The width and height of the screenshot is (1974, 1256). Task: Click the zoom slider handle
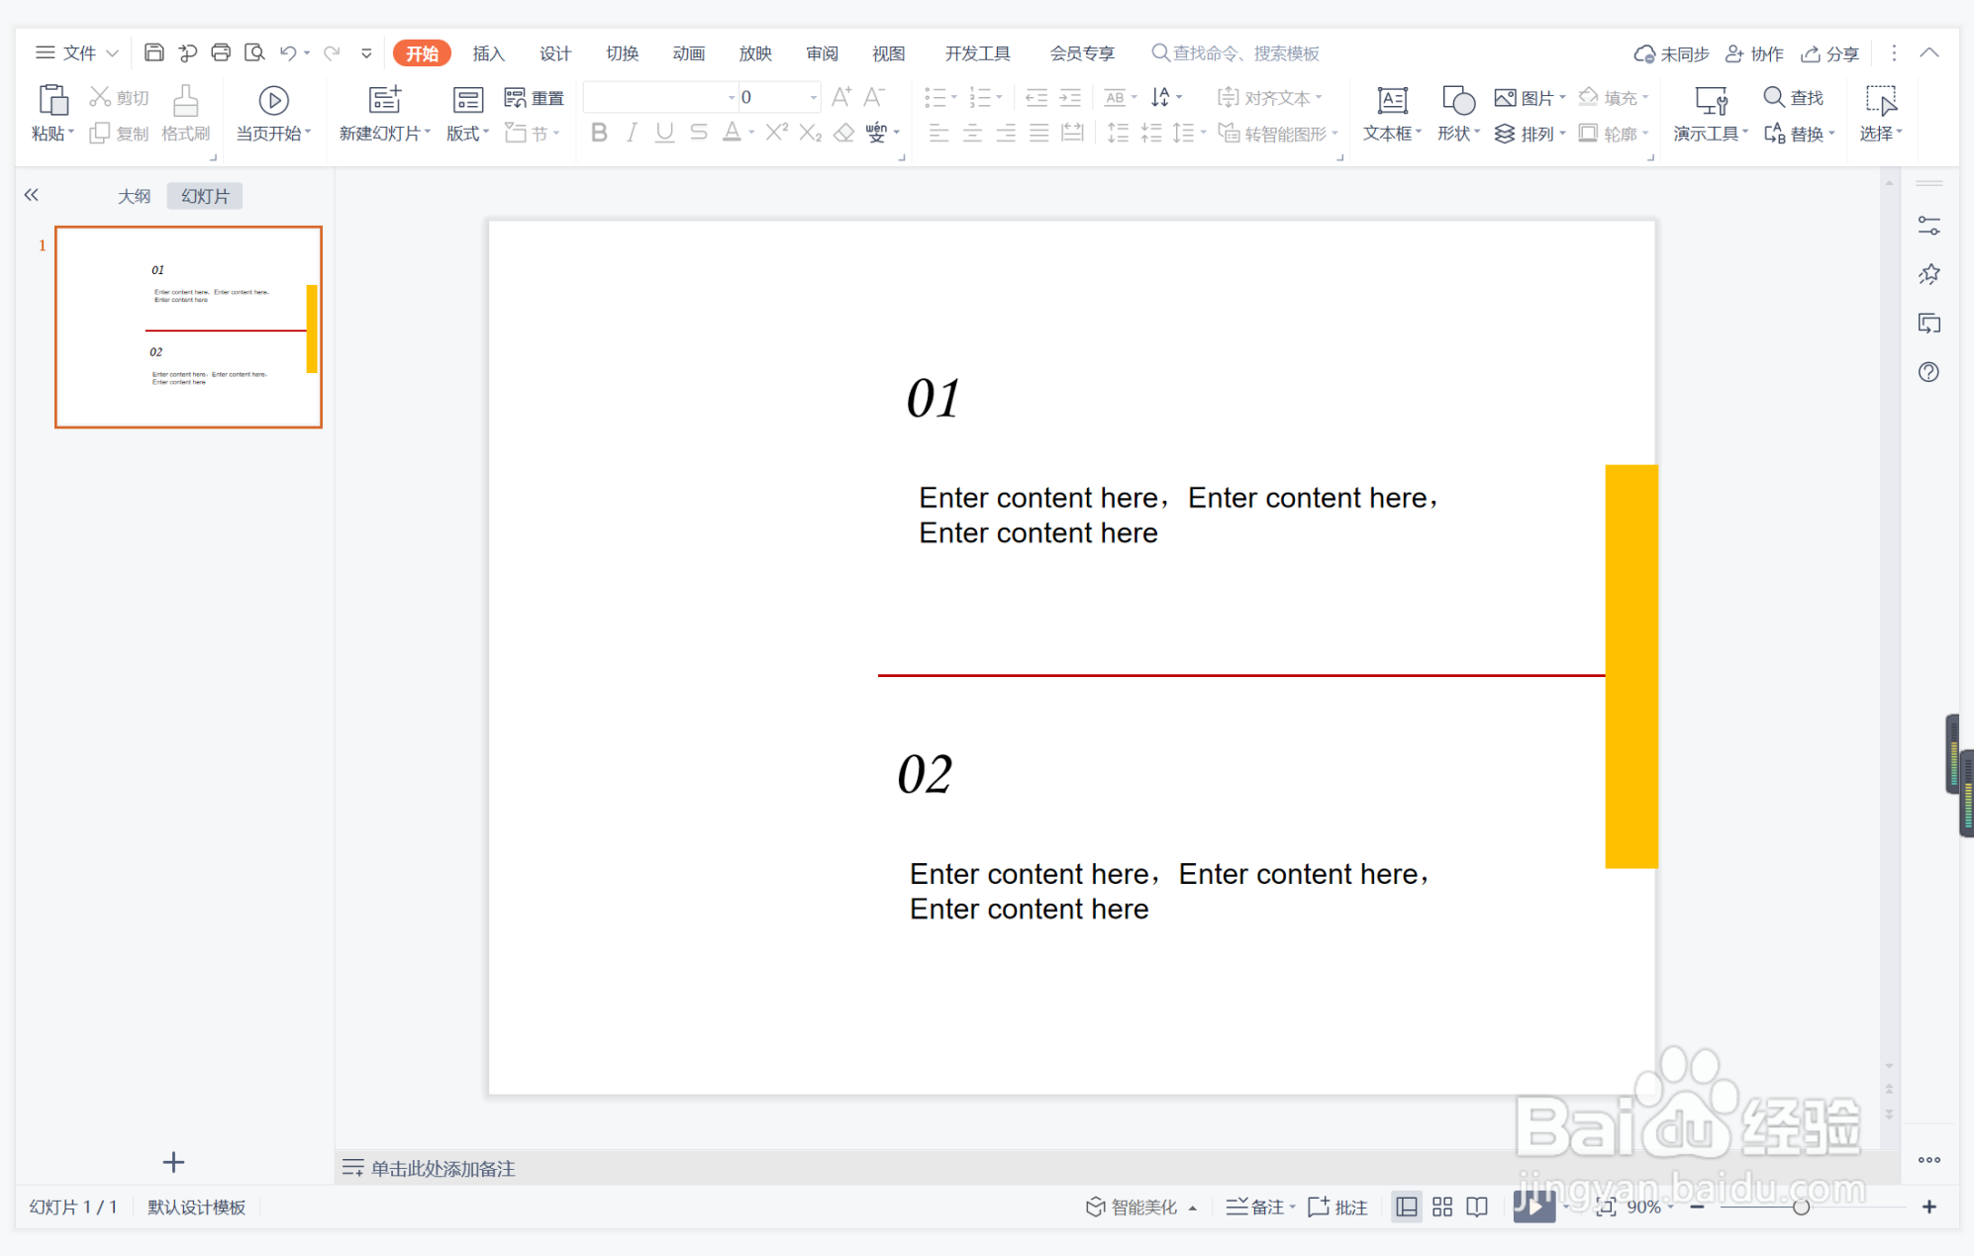1801,1207
